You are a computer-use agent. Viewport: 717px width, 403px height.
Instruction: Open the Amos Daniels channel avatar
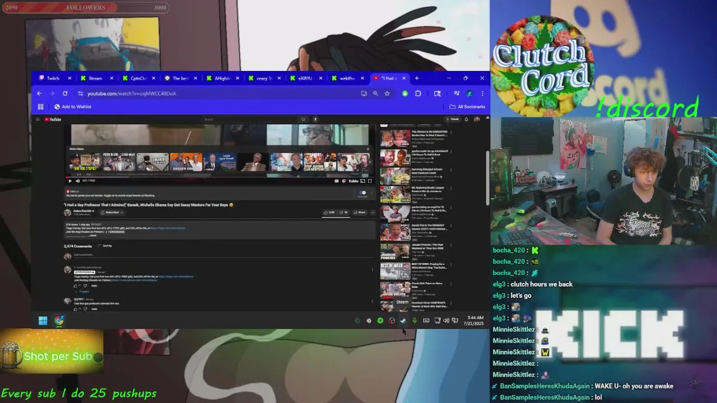click(67, 212)
